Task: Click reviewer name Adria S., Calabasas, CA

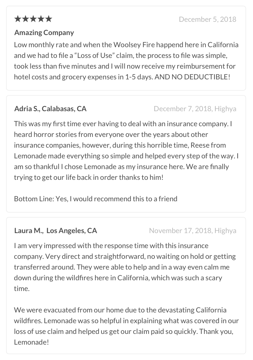Action: pos(50,109)
